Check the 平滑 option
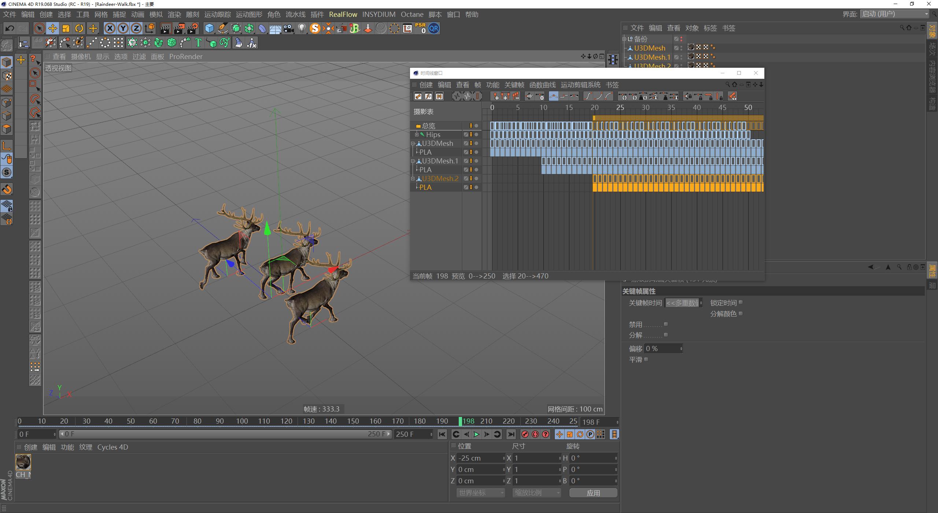This screenshot has width=938, height=513. (x=646, y=359)
